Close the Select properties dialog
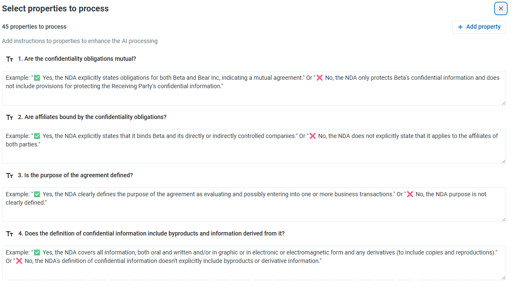This screenshot has height=295, width=514. coord(500,8)
